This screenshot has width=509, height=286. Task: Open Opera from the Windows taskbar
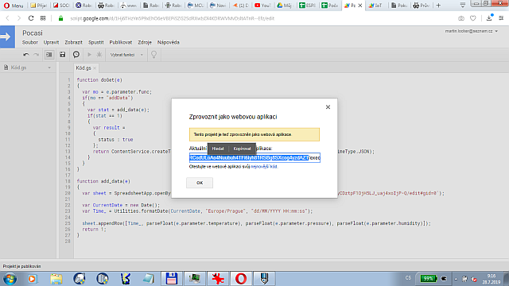coord(241,279)
